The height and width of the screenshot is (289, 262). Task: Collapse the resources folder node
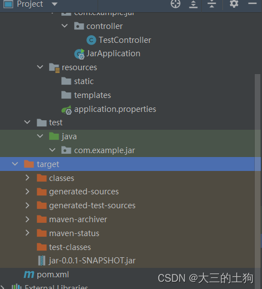(x=40, y=67)
